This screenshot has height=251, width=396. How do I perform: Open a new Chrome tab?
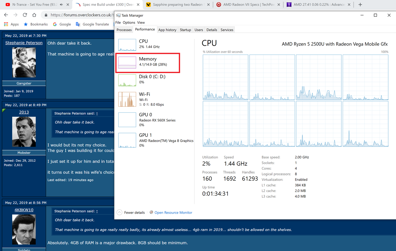(360, 5)
